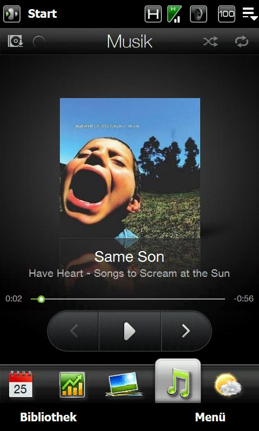Toggle repeat playback
The image size is (259, 431).
(x=242, y=42)
